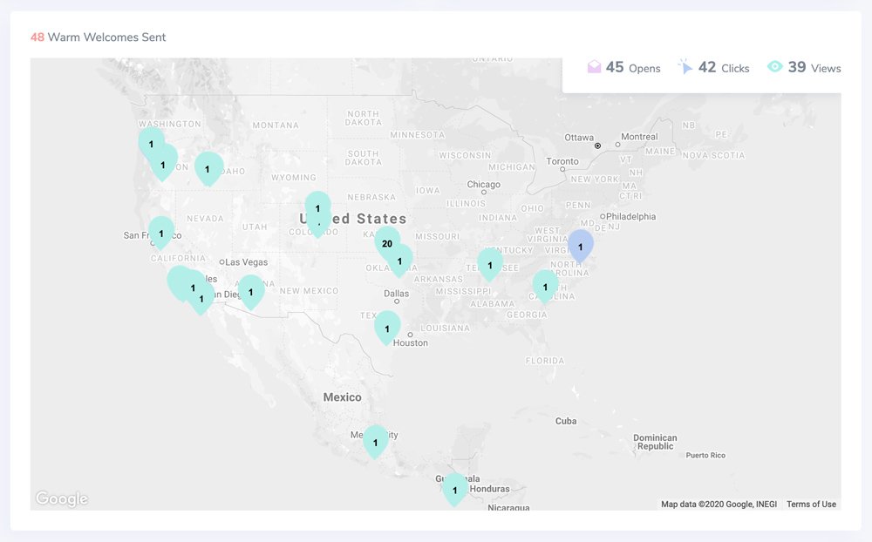Click the pin in Colorado

317,209
